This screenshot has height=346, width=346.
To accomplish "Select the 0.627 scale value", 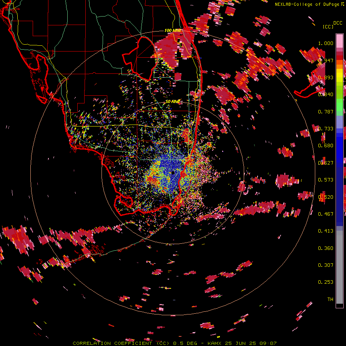I will (326, 163).
